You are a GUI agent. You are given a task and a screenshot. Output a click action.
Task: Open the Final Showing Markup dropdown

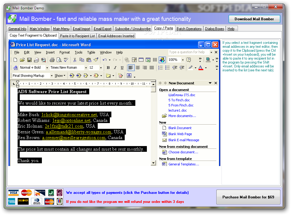[x=51, y=76]
